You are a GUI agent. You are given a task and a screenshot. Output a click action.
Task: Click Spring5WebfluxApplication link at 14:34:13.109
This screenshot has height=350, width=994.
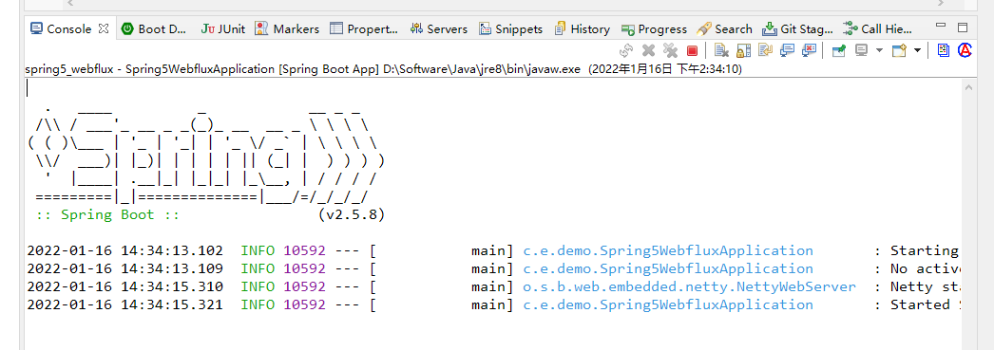coord(667,268)
